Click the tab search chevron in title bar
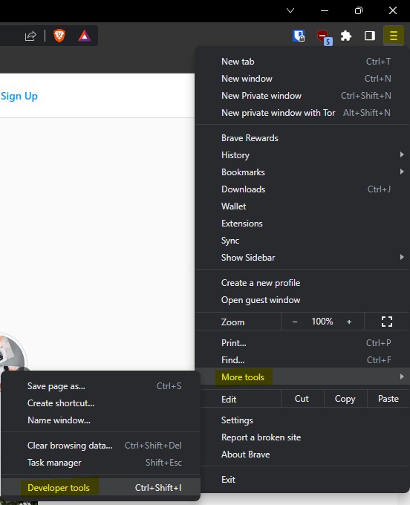This screenshot has height=505, width=410. 290,10
